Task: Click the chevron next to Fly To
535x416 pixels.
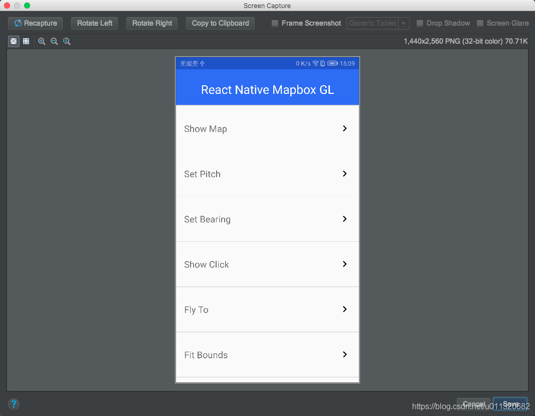Action: click(x=344, y=309)
